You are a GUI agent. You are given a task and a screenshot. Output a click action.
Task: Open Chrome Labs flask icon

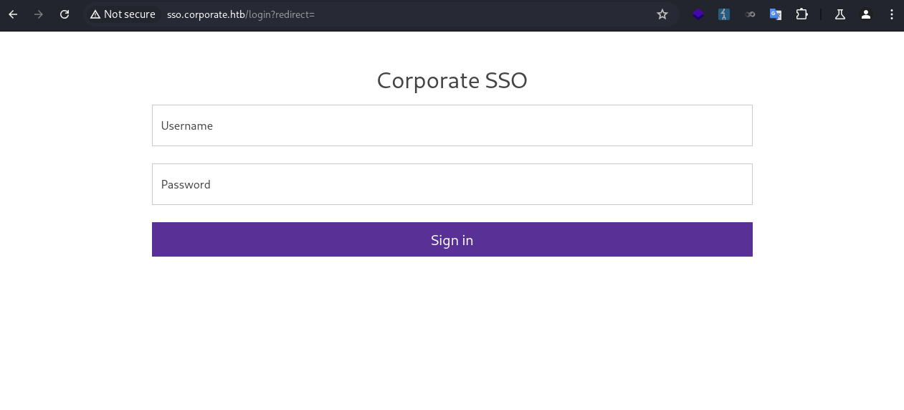coord(840,14)
